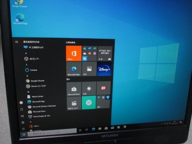Open the notification center icon

tap(181, 122)
